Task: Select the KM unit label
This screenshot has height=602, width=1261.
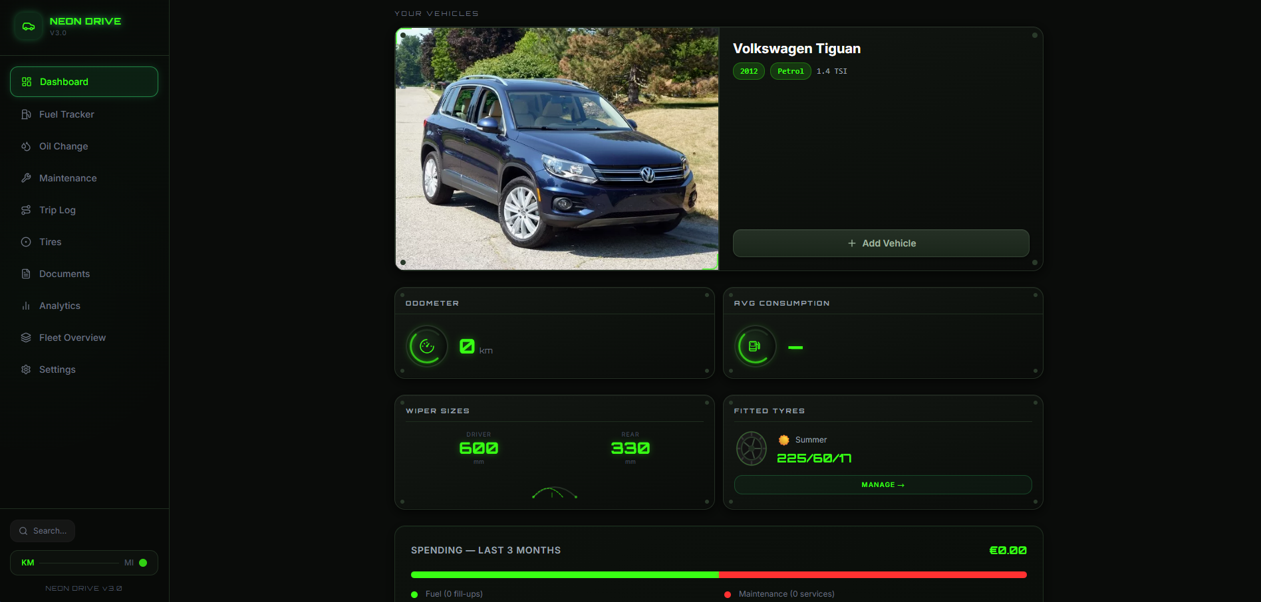Action: pos(28,563)
